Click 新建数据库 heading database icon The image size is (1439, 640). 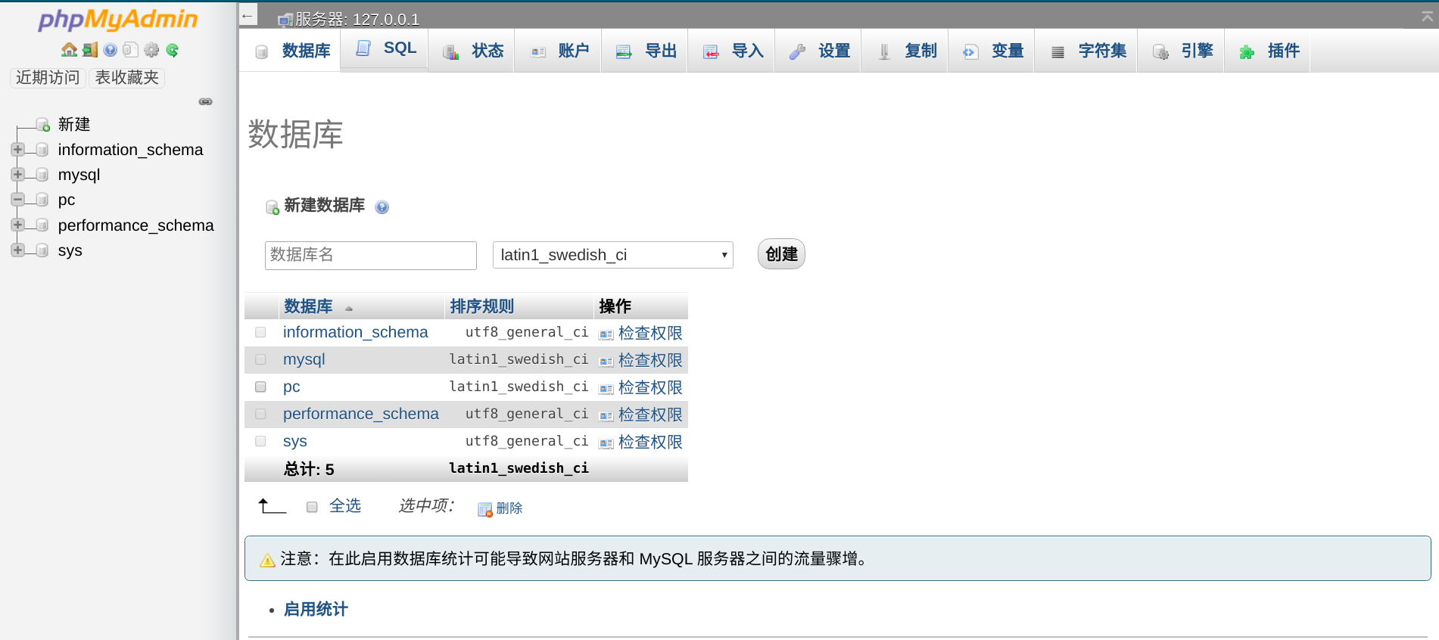pos(273,207)
